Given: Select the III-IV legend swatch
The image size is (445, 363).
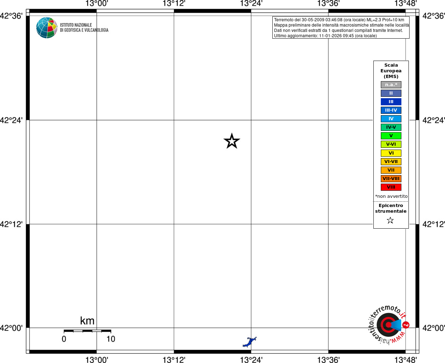Looking at the screenshot, I should (x=391, y=110).
